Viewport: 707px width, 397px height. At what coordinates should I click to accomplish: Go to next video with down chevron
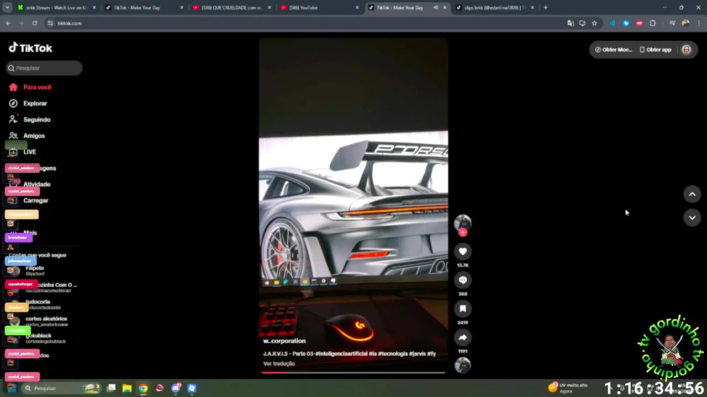(692, 218)
